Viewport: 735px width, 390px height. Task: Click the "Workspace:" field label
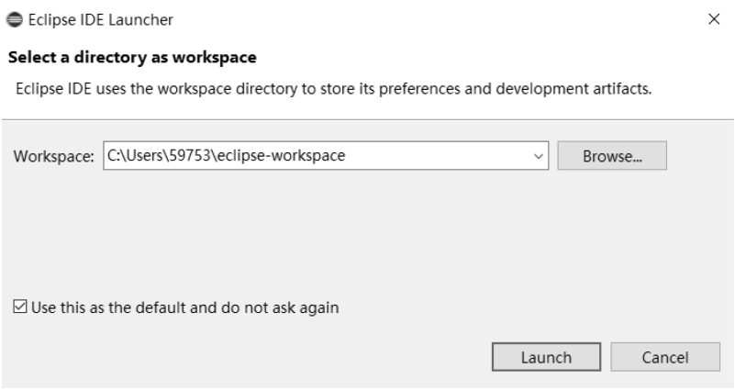pyautogui.click(x=54, y=156)
